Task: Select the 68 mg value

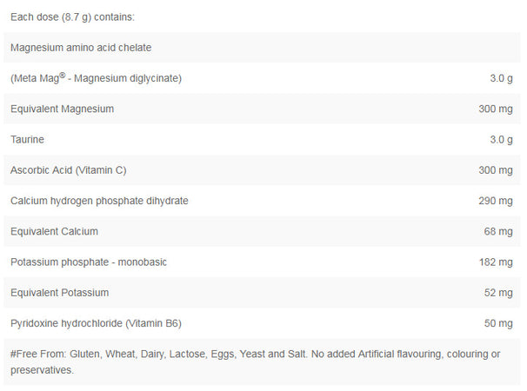Action: point(498,231)
